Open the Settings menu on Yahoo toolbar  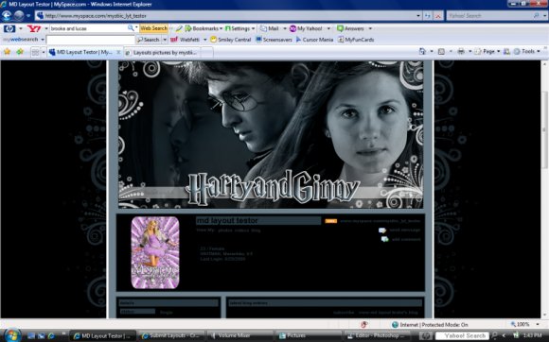click(x=239, y=28)
